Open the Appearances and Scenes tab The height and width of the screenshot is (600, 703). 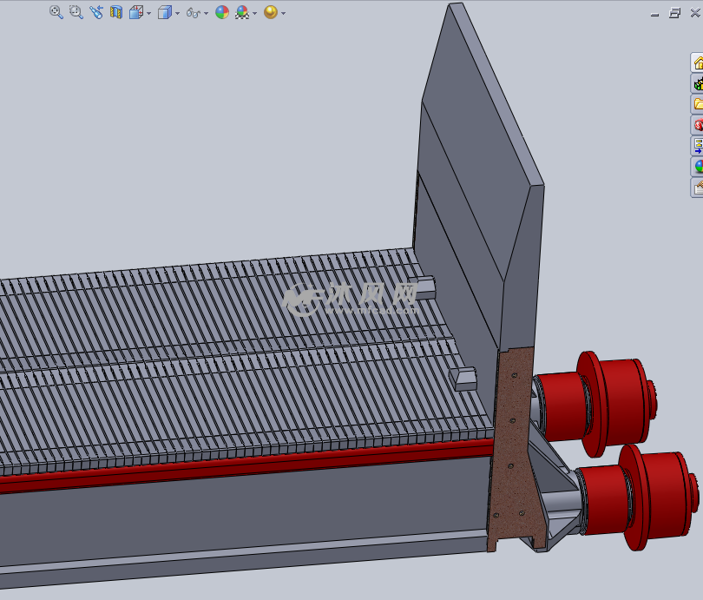(x=697, y=167)
